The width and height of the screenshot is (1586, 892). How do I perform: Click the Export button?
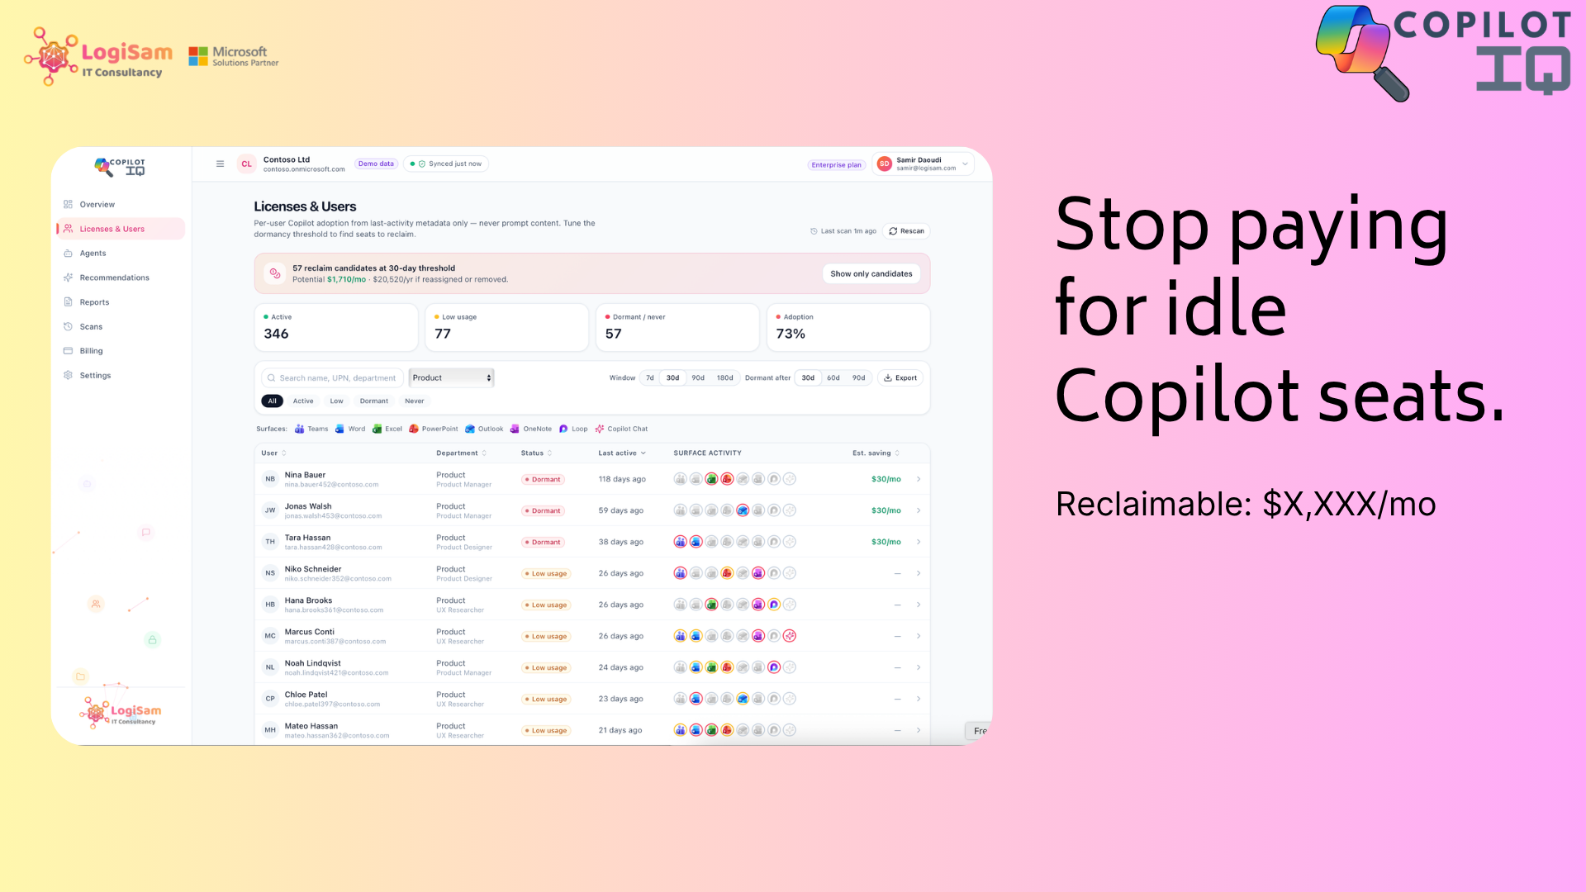coord(900,377)
